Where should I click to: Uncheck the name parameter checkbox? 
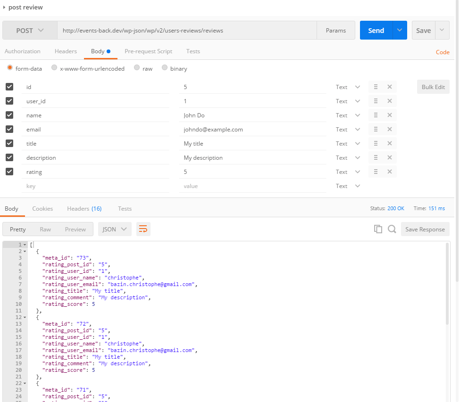[x=9, y=115]
